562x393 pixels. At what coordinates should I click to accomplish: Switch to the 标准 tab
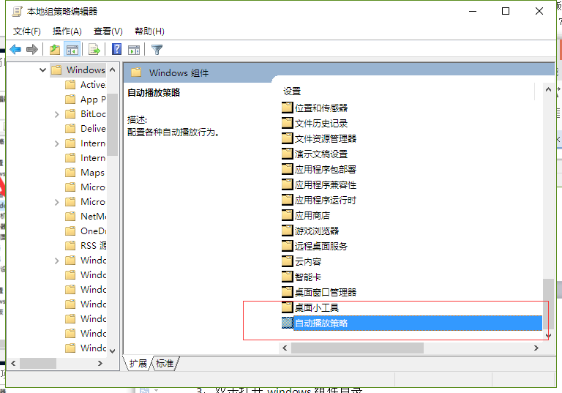pyautogui.click(x=165, y=364)
